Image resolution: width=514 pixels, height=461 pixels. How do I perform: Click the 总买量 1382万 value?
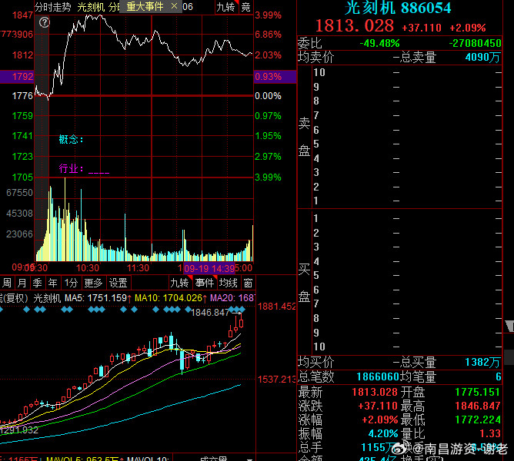pos(482,362)
